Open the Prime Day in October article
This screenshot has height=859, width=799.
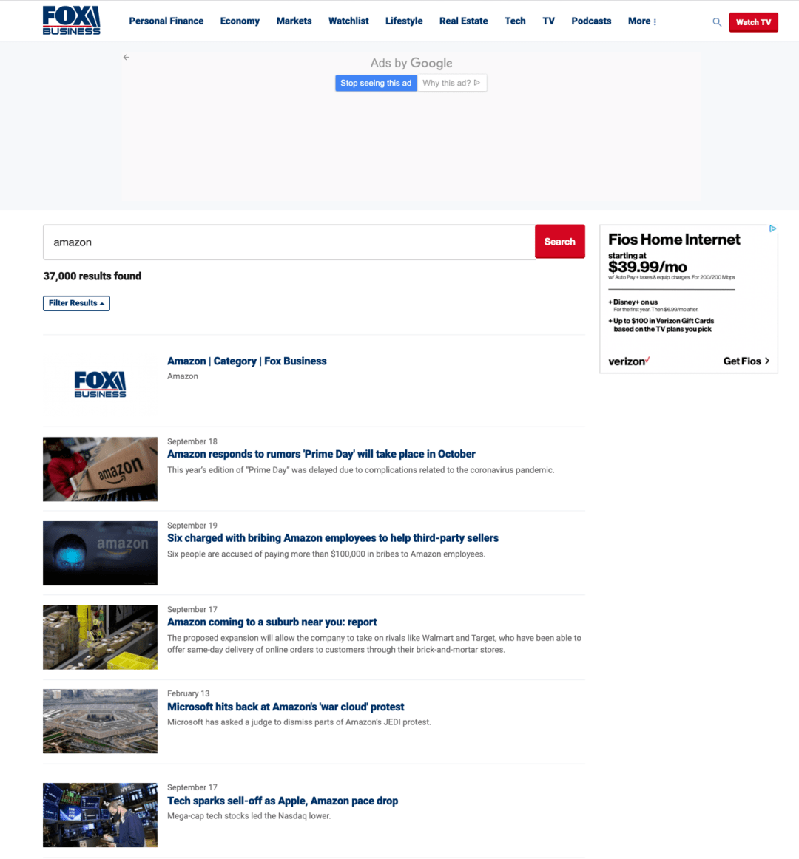click(x=321, y=454)
